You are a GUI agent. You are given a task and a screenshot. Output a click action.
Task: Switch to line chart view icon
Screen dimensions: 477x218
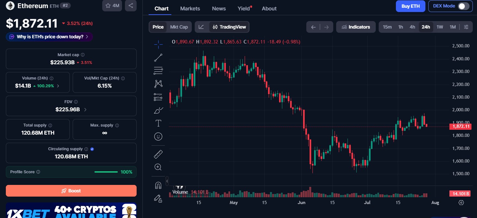[202, 27]
